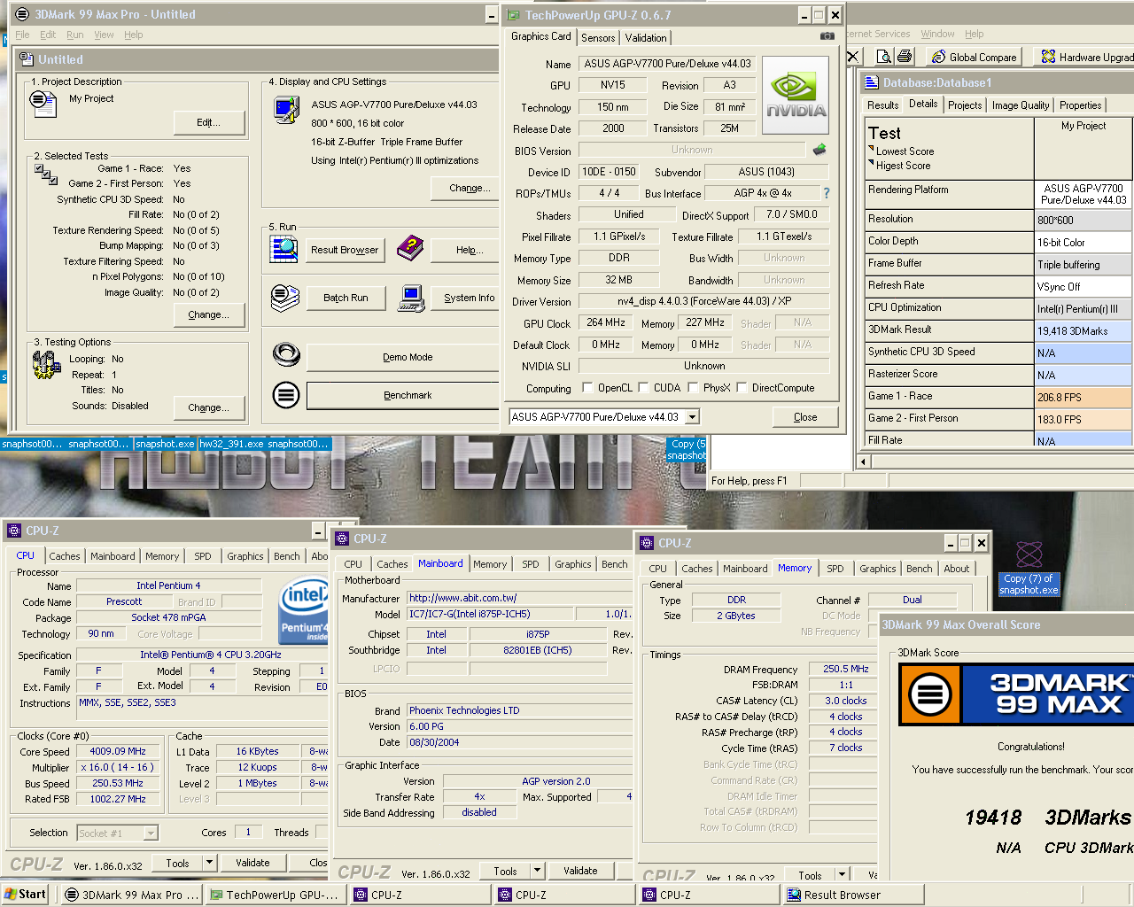Viewport: 1134px width, 907px height.
Task: Open the SPD tab in Memory CPU-Z window
Action: click(835, 569)
